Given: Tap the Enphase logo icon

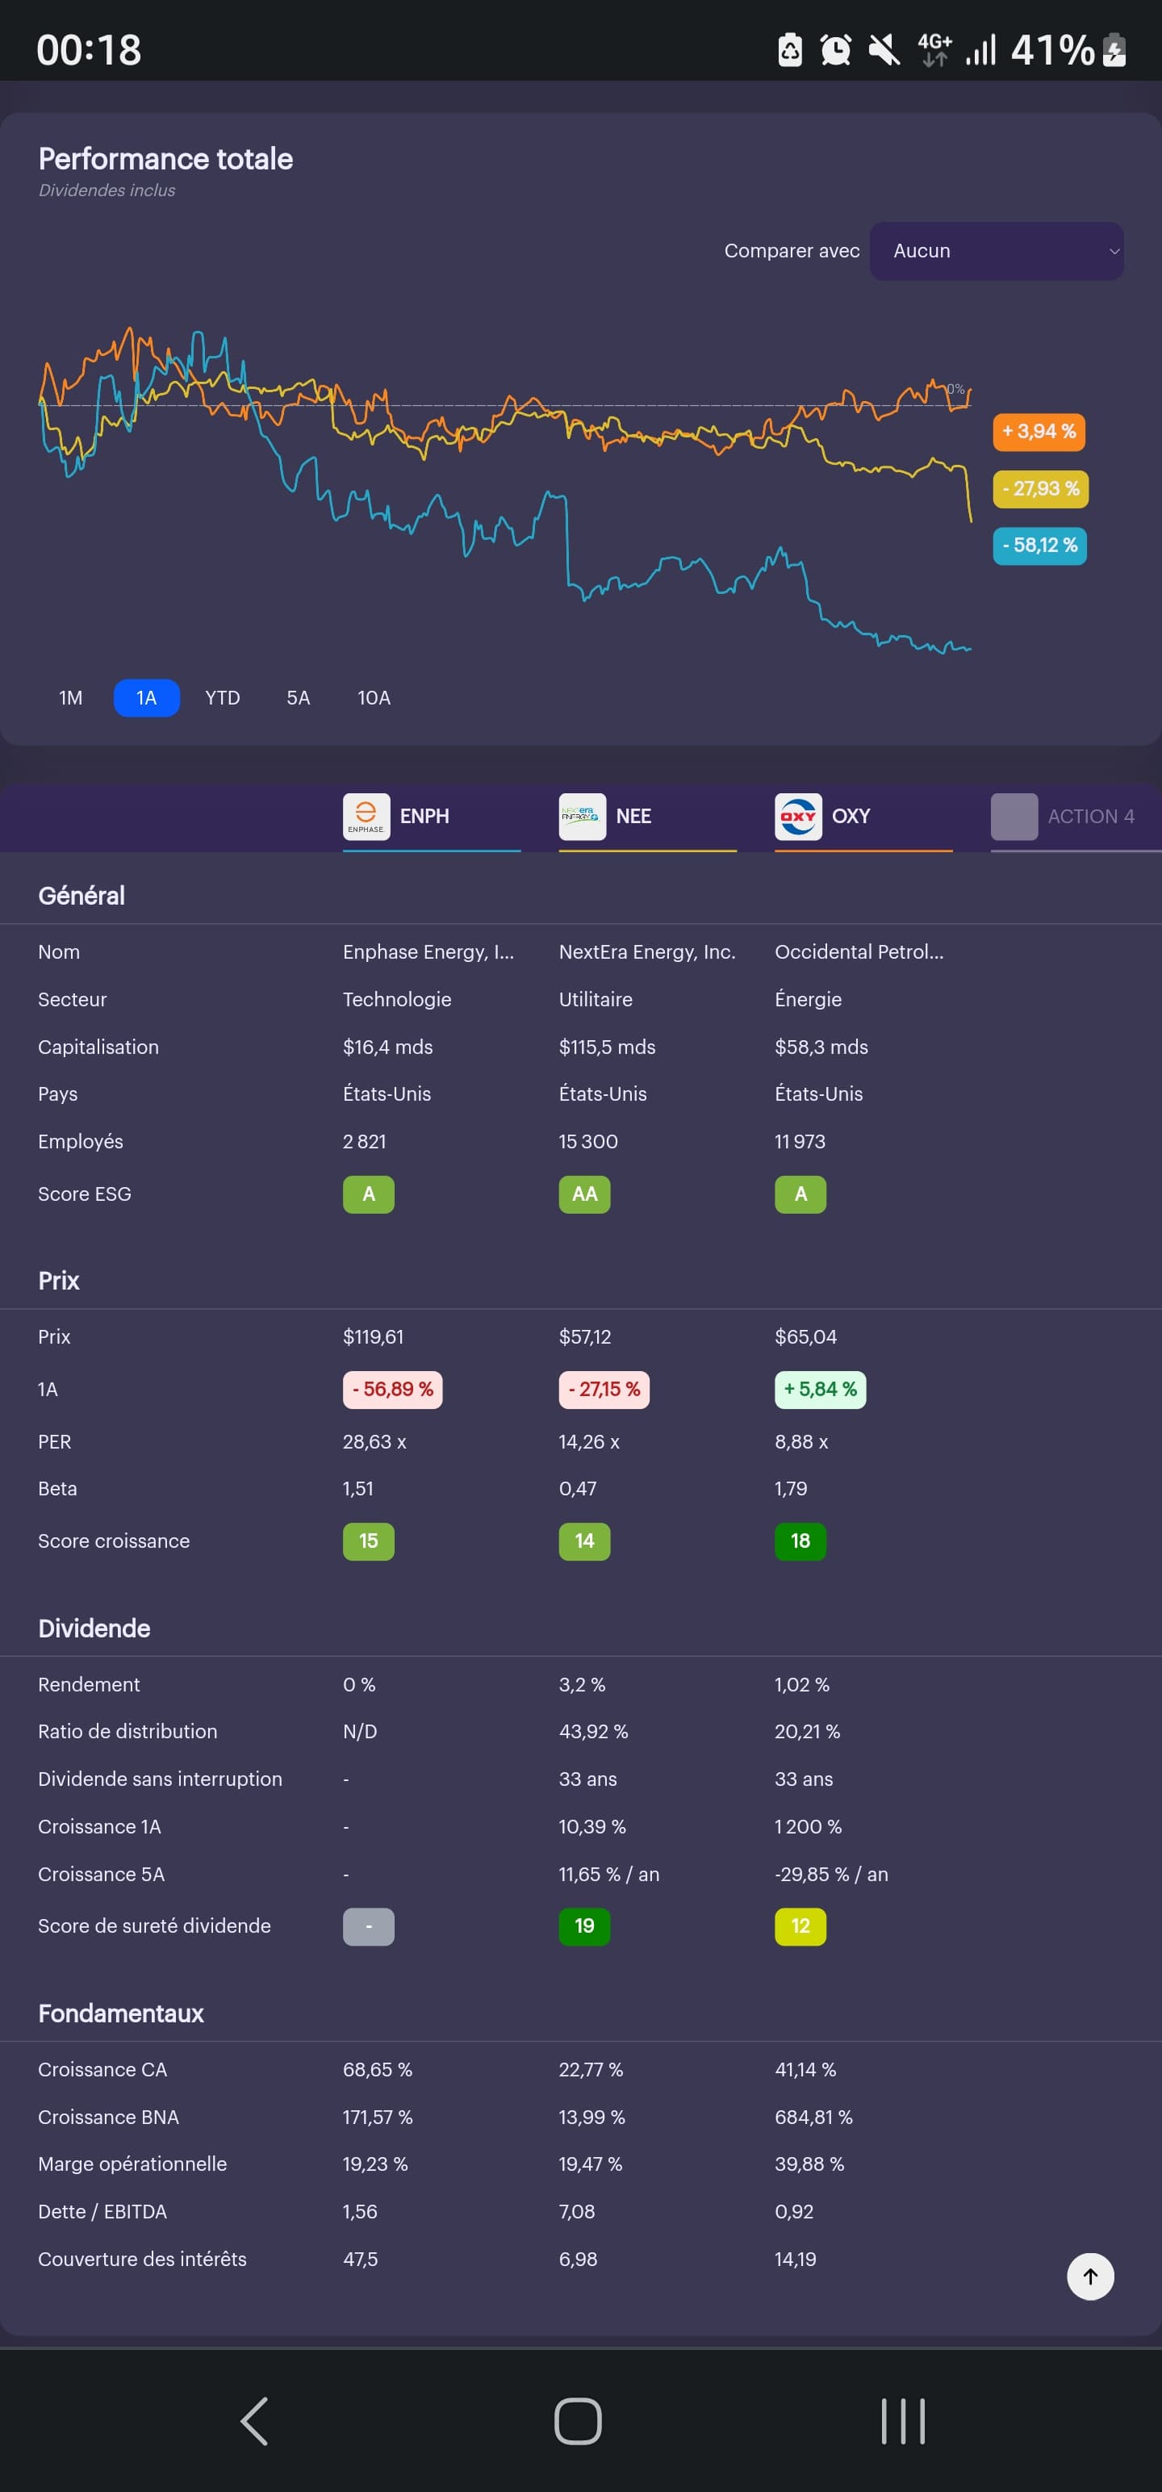Looking at the screenshot, I should coord(366,817).
